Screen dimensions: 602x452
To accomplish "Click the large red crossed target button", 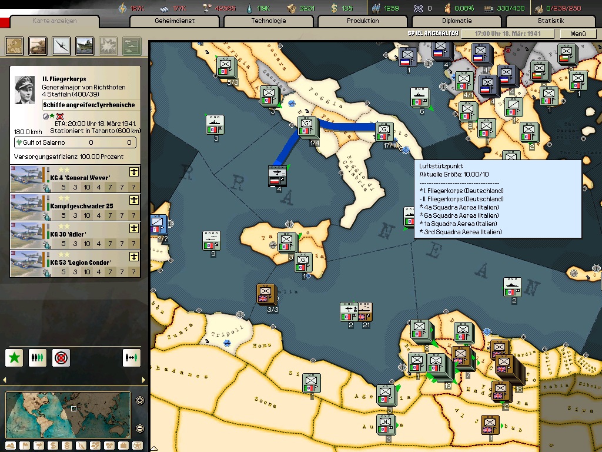I will (x=61, y=358).
